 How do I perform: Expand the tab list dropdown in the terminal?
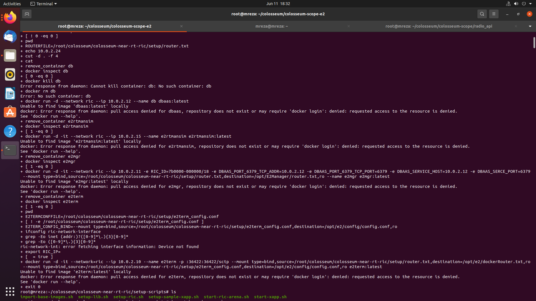click(530, 26)
